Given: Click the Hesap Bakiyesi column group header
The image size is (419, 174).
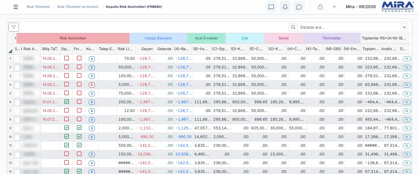Looking at the screenshot, I should tap(158, 38).
